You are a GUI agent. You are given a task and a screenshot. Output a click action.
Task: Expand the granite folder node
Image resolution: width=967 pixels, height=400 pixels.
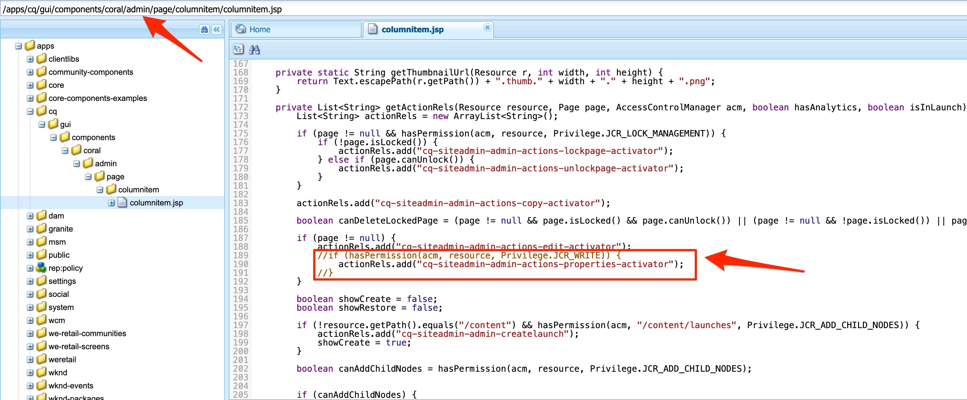point(30,229)
